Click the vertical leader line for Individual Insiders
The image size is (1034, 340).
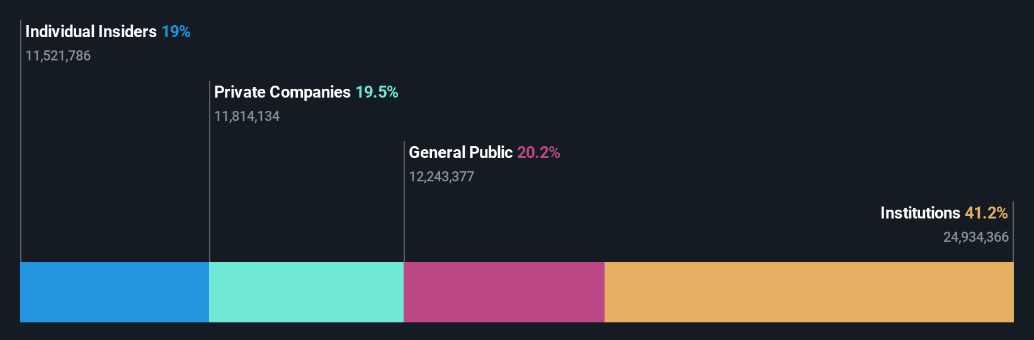click(21, 157)
